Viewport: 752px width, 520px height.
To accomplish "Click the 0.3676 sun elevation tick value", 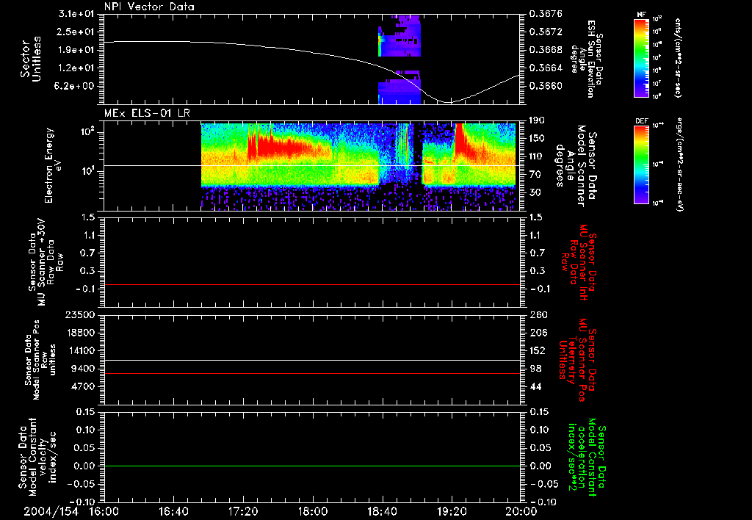I will click(x=546, y=14).
